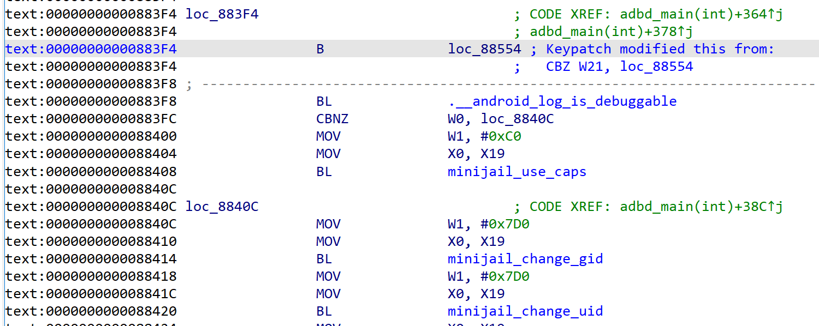The width and height of the screenshot is (819, 326).
Task: Jump to loc_88554 in the B instruction
Action: pyautogui.click(x=485, y=49)
